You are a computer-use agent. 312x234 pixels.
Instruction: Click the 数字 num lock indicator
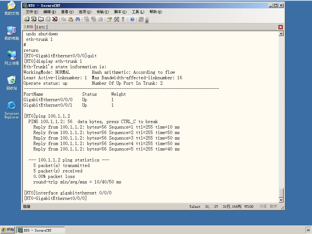273,207
